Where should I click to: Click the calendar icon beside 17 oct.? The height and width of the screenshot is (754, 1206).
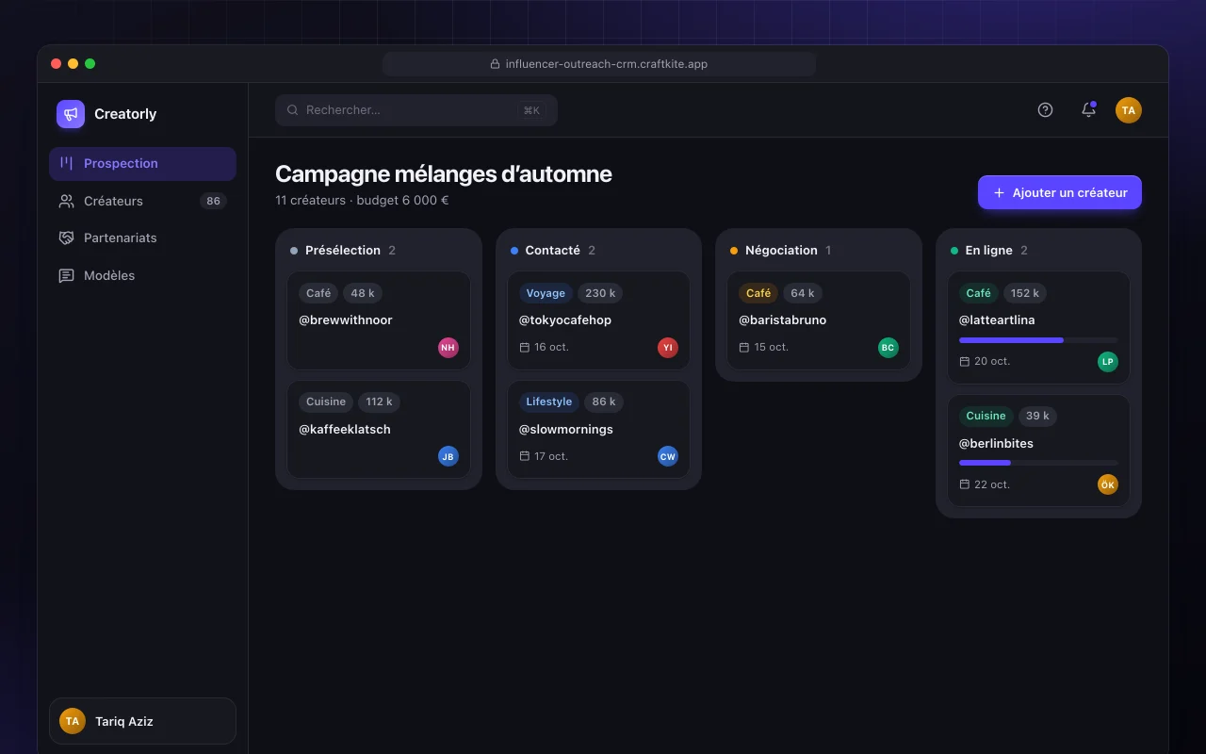tap(525, 456)
